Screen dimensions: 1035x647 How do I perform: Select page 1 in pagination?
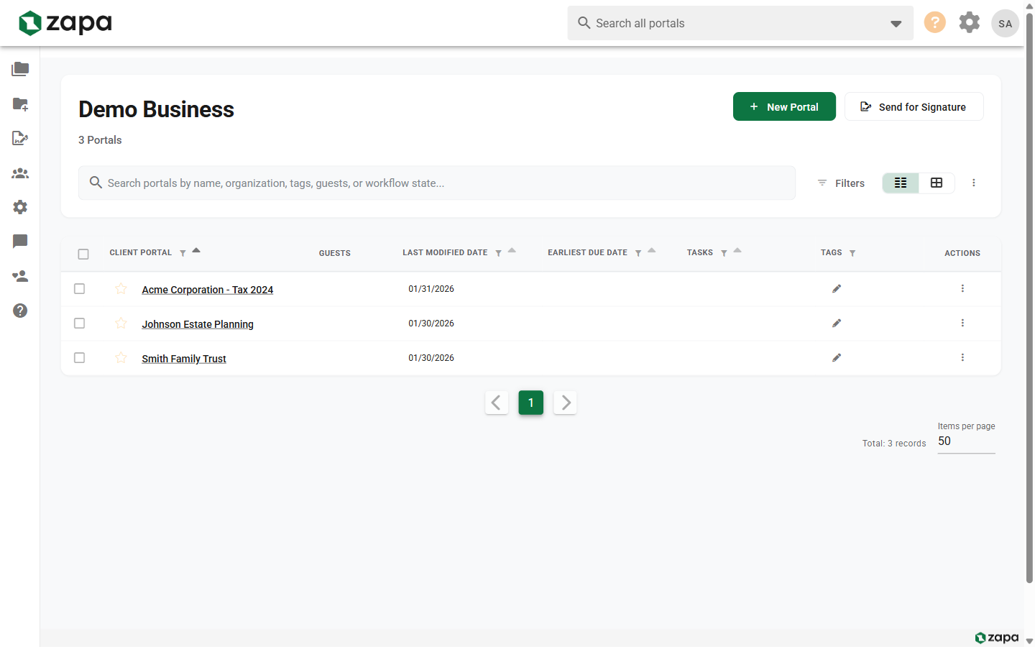click(x=531, y=403)
